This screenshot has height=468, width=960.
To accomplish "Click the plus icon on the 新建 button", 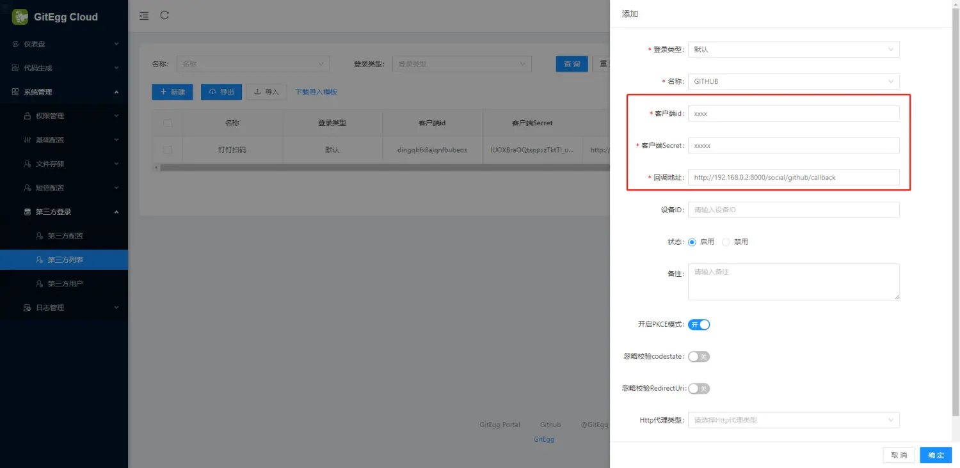I will 163,92.
